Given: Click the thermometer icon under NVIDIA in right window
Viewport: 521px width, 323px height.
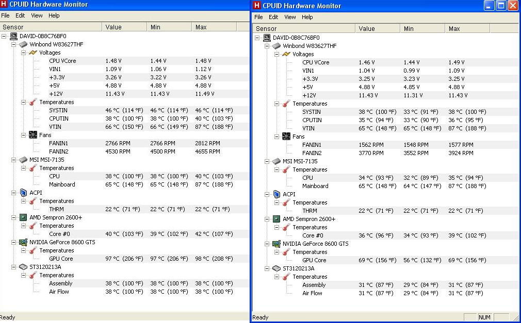Looking at the screenshot, I should pyautogui.click(x=286, y=252).
